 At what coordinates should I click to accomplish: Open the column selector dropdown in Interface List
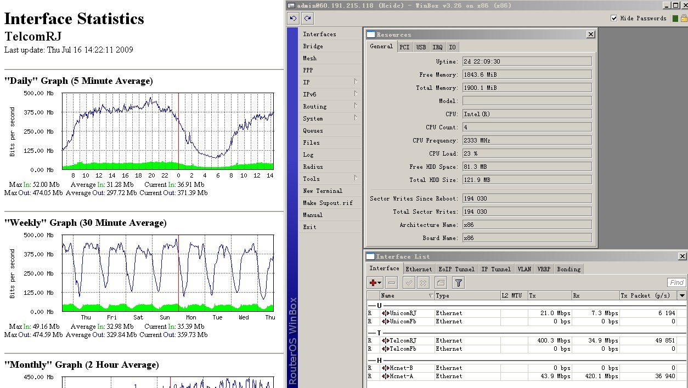point(682,295)
